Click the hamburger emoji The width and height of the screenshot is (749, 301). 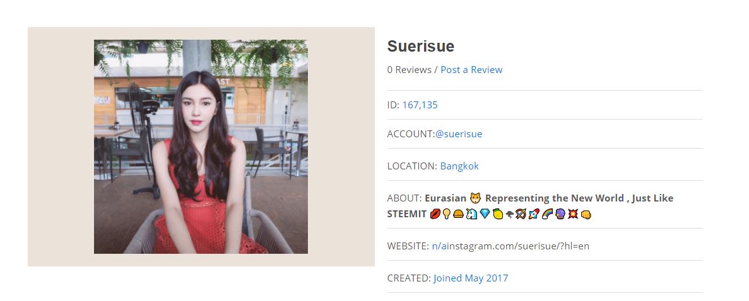(x=458, y=214)
